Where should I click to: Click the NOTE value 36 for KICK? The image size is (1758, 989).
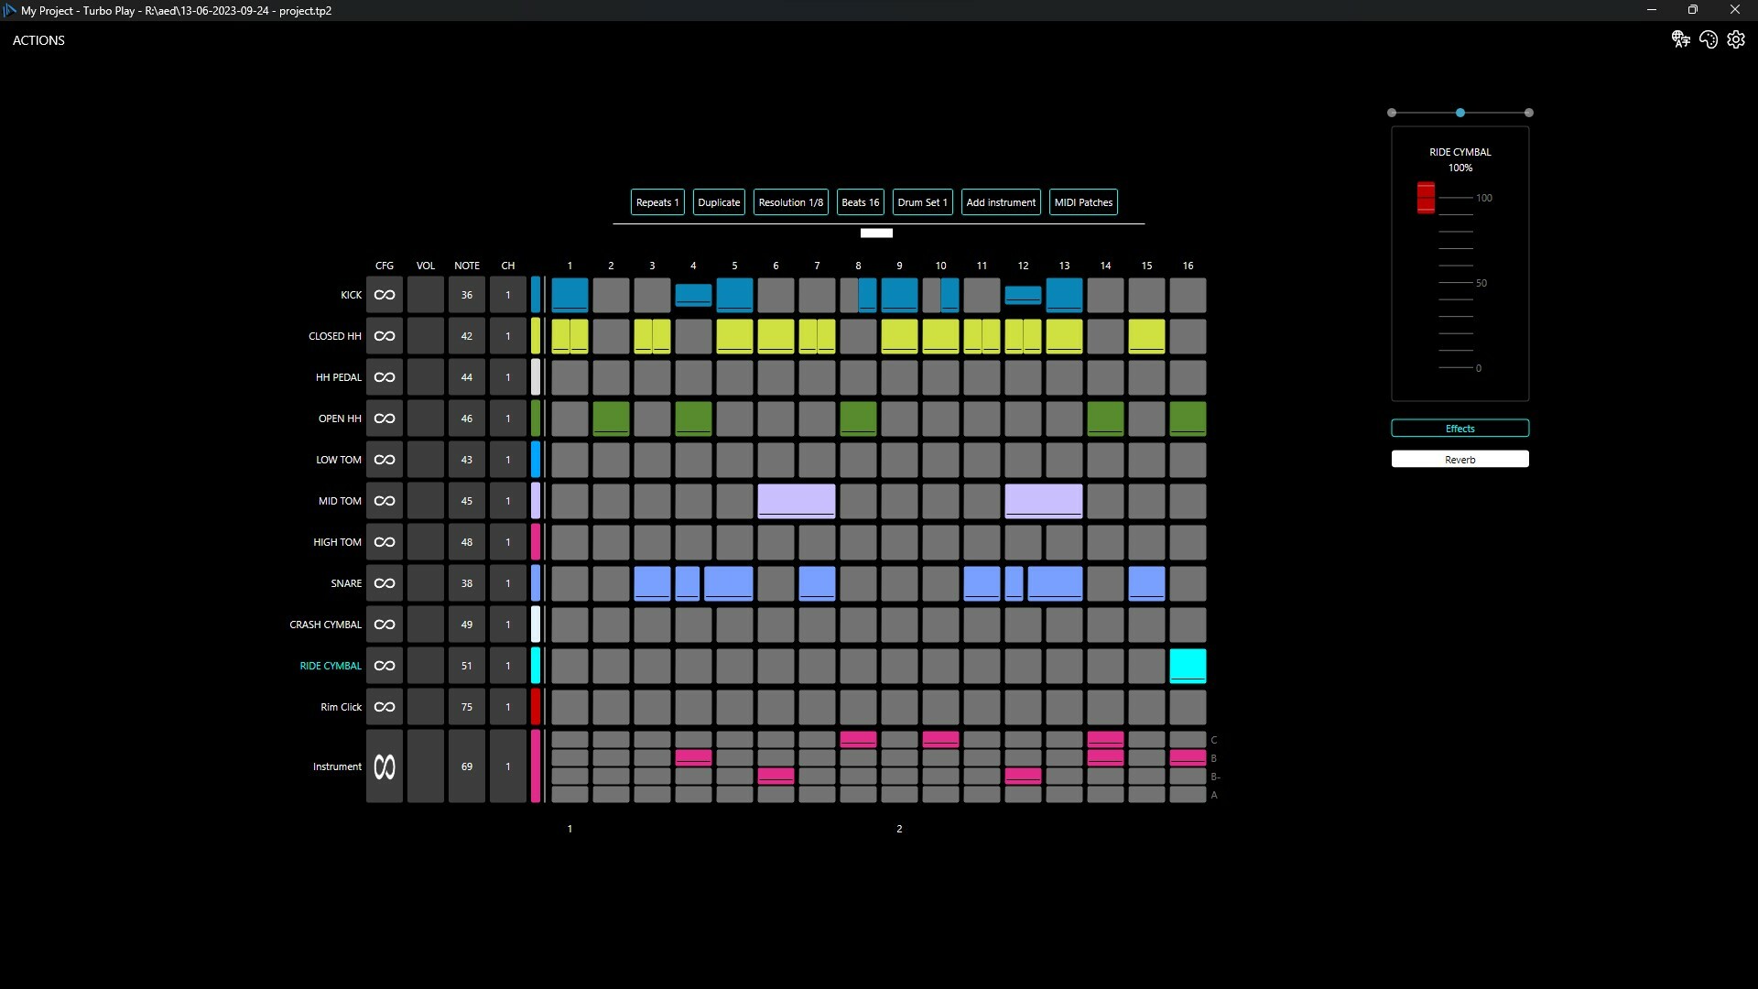coord(467,295)
